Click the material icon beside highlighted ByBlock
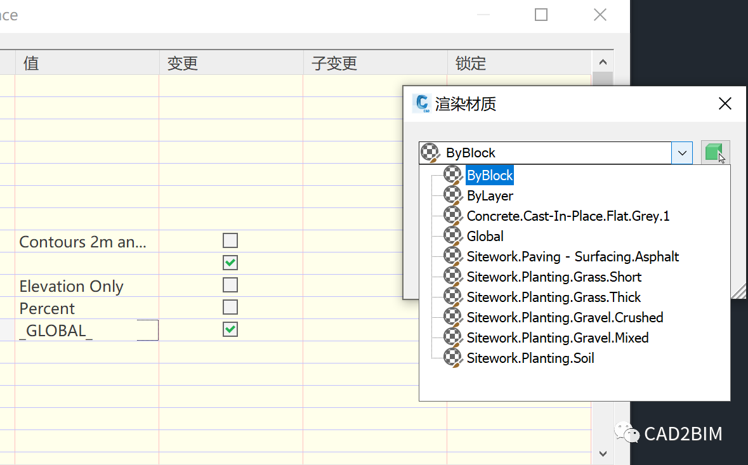748x465 pixels. click(x=453, y=175)
